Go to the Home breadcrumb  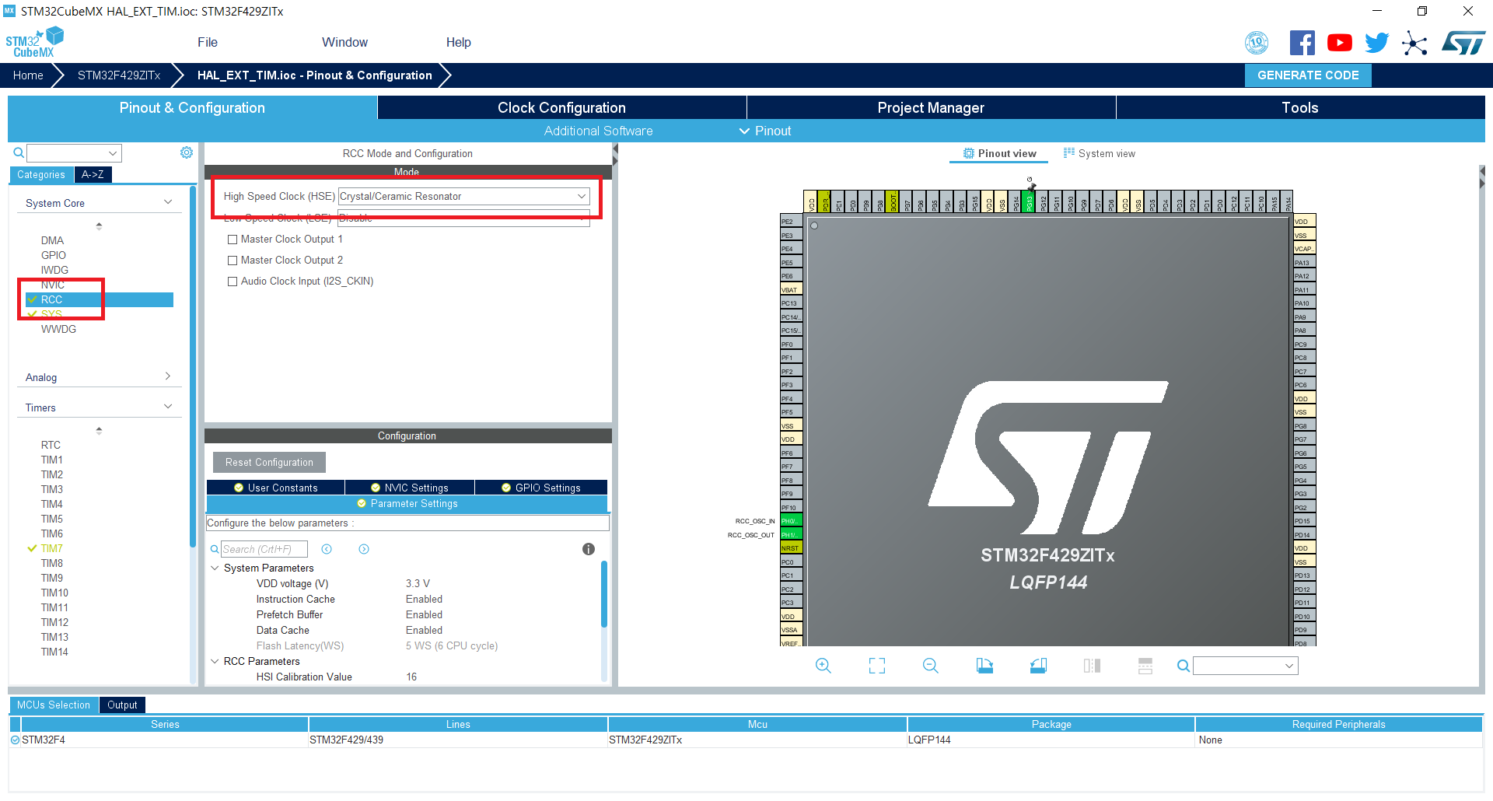point(28,75)
